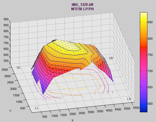Select the LL corner label
The height and width of the screenshot is (122, 156).
coord(37,108)
